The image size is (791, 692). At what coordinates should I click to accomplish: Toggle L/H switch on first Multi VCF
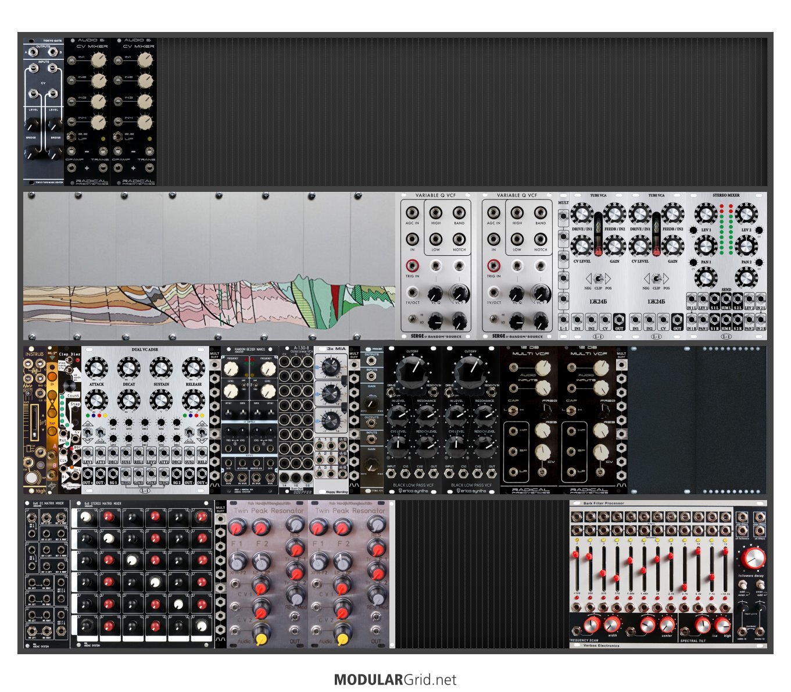point(514,411)
